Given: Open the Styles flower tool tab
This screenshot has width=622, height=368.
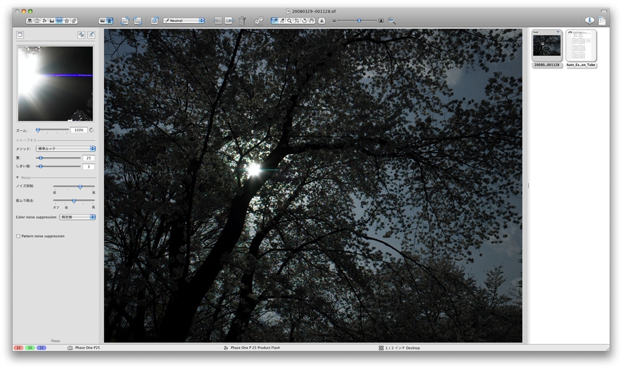Looking at the screenshot, I should [x=67, y=21].
